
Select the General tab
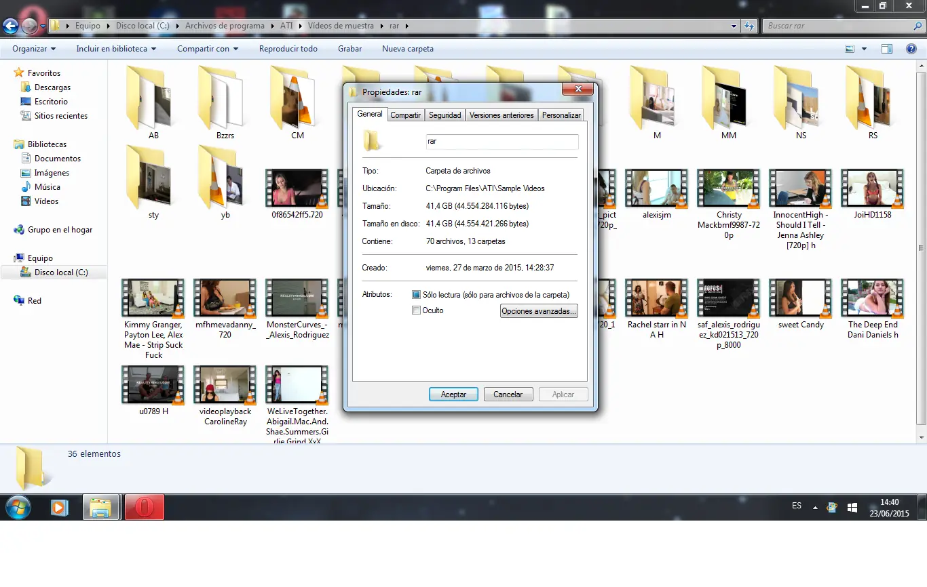(x=370, y=114)
